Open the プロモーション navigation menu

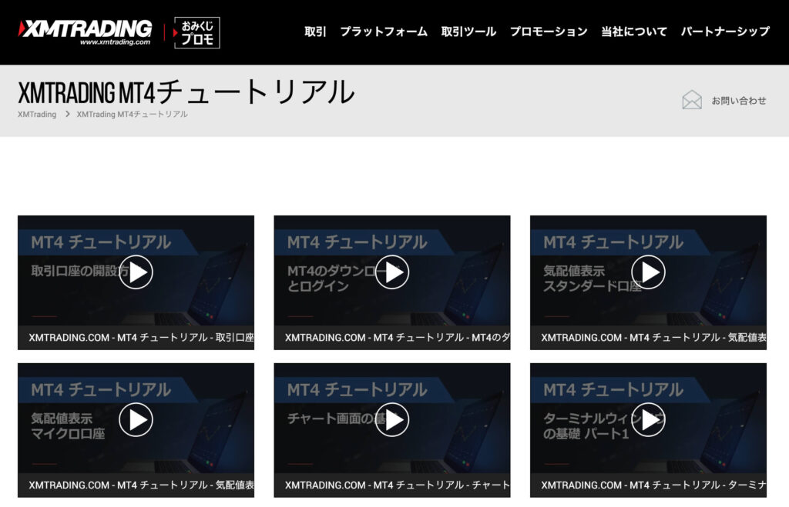point(548,32)
